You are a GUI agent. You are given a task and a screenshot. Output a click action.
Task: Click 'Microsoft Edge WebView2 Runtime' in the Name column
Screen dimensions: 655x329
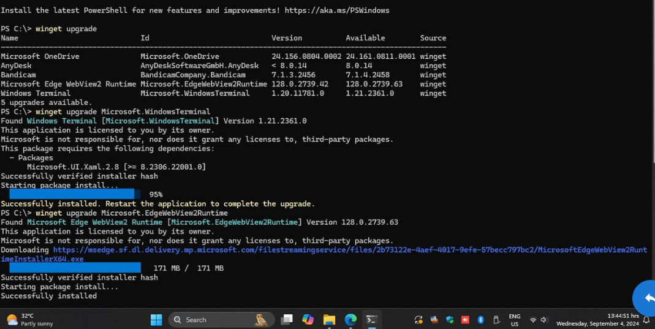[69, 84]
